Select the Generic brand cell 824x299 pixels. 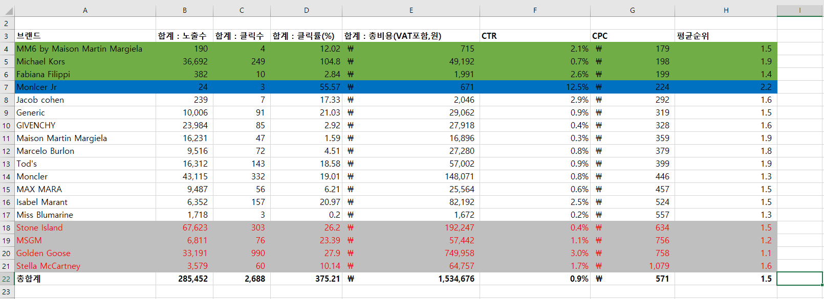click(x=85, y=112)
